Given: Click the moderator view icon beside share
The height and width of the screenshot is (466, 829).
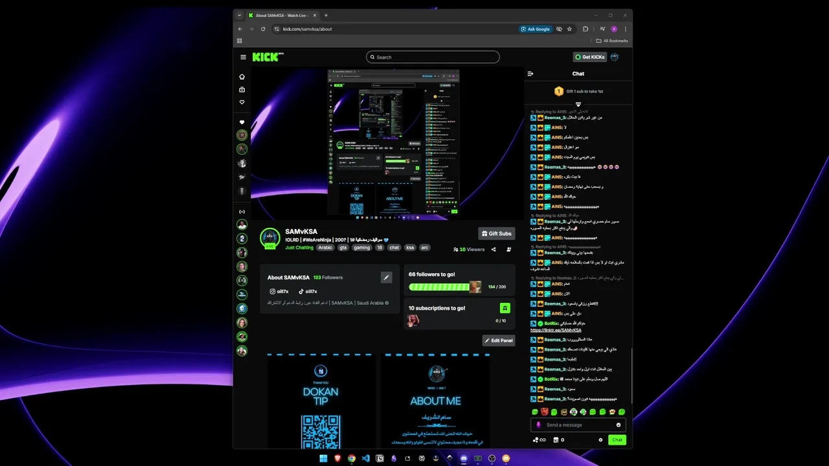Looking at the screenshot, I should tap(509, 249).
